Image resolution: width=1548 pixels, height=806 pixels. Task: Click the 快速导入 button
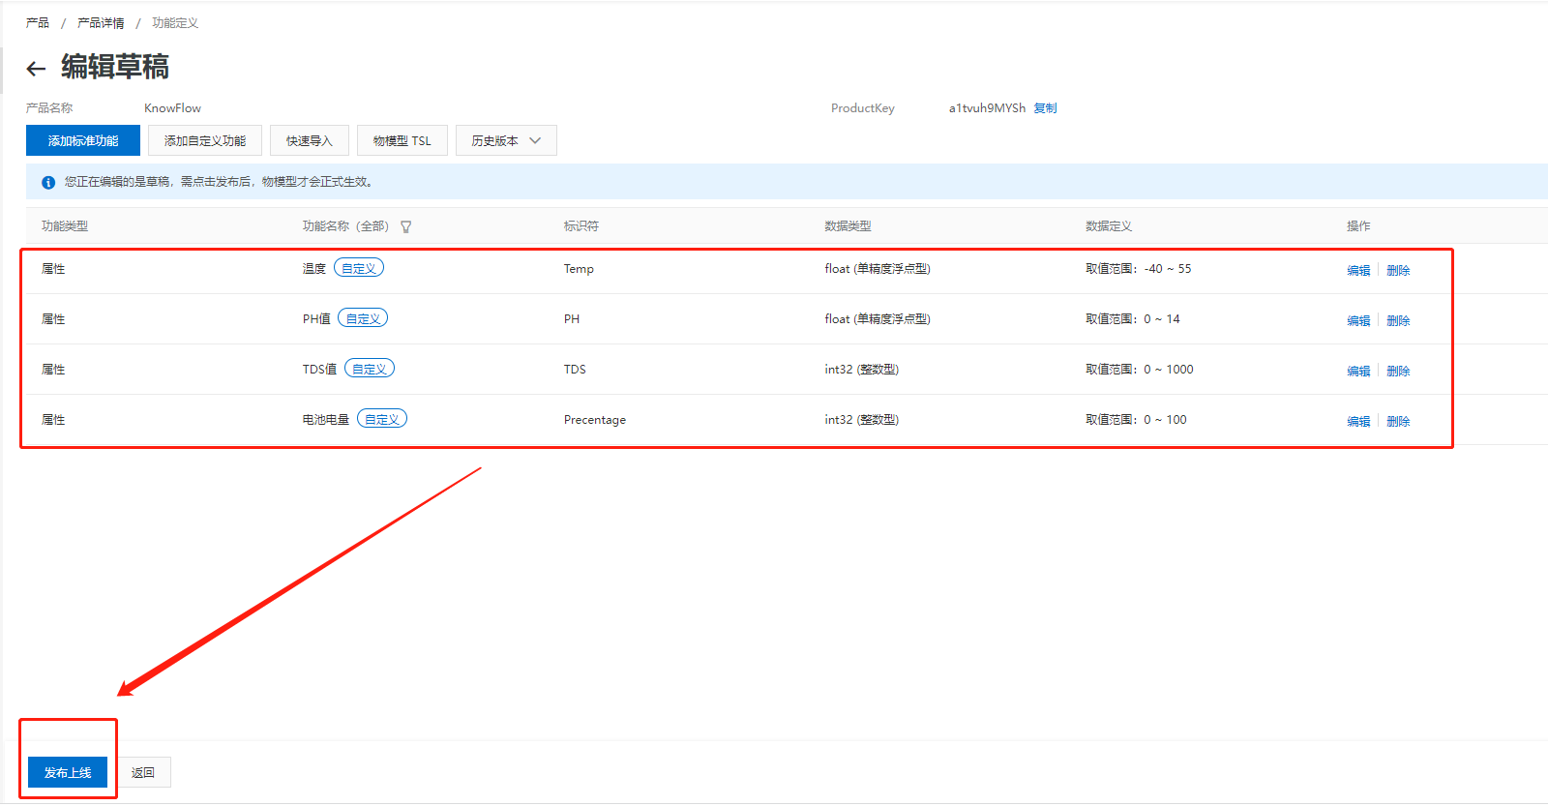pyautogui.click(x=310, y=140)
